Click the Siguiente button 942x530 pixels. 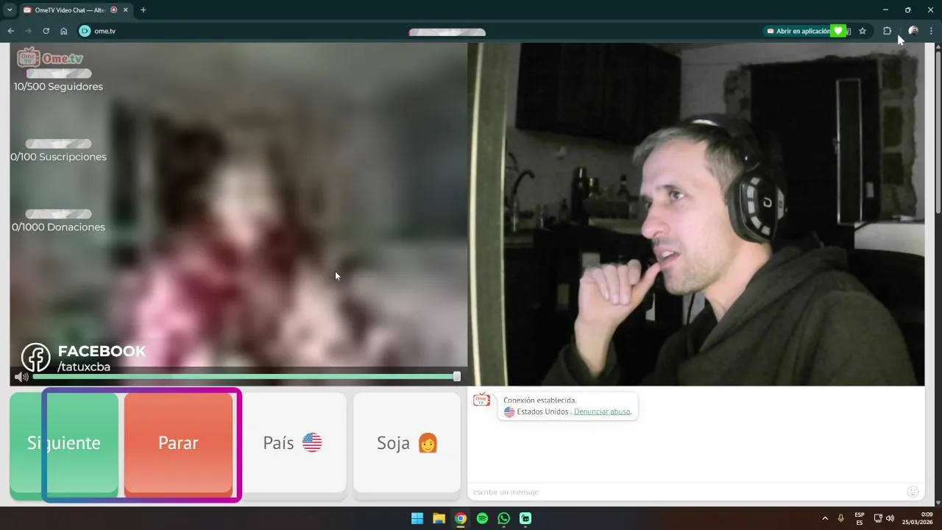64,443
